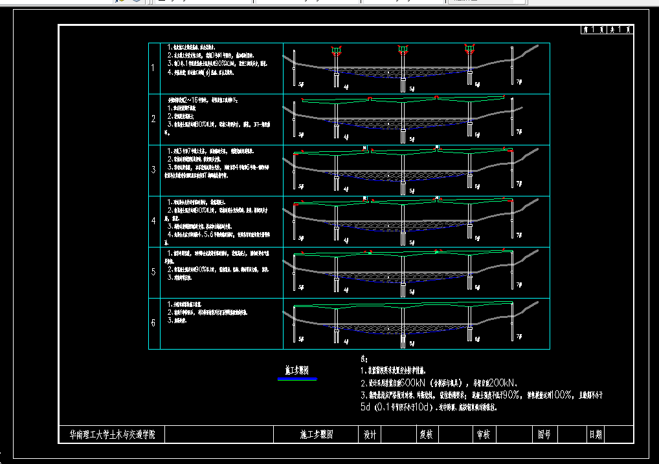Select the left form traveler in step 1 diagram
This screenshot has height=464, width=659.
336,51
